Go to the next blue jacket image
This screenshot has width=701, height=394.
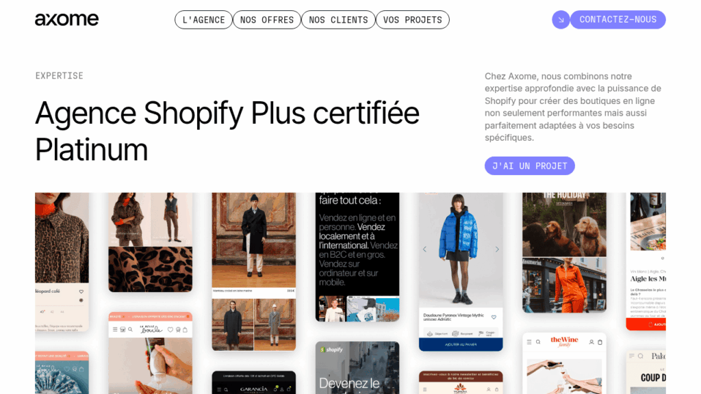497,249
